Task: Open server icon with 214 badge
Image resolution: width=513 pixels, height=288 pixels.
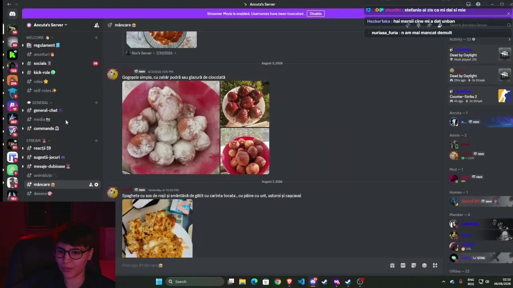Action: (x=12, y=80)
